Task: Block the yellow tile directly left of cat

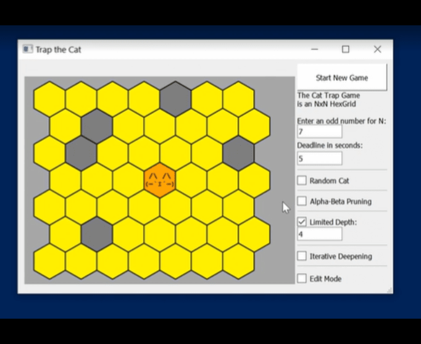Action: coord(128,180)
